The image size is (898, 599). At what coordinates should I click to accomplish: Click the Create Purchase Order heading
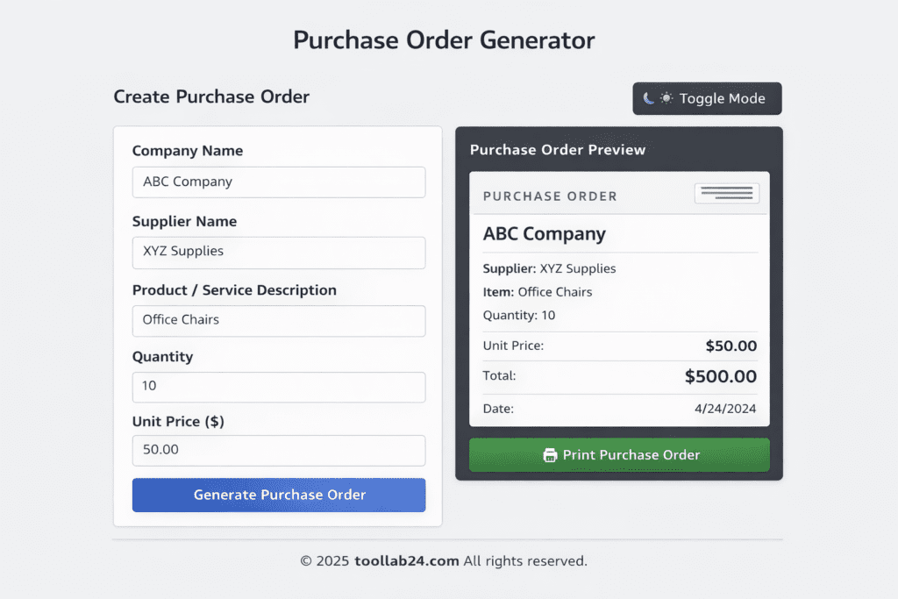pos(211,96)
